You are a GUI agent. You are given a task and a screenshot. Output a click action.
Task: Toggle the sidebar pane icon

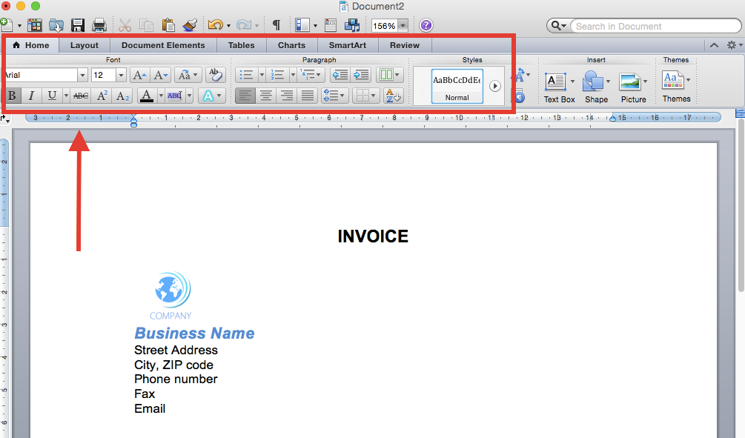coord(302,25)
